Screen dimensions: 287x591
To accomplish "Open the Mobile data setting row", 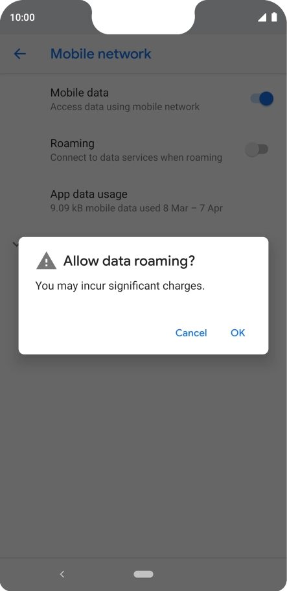I will [144, 100].
